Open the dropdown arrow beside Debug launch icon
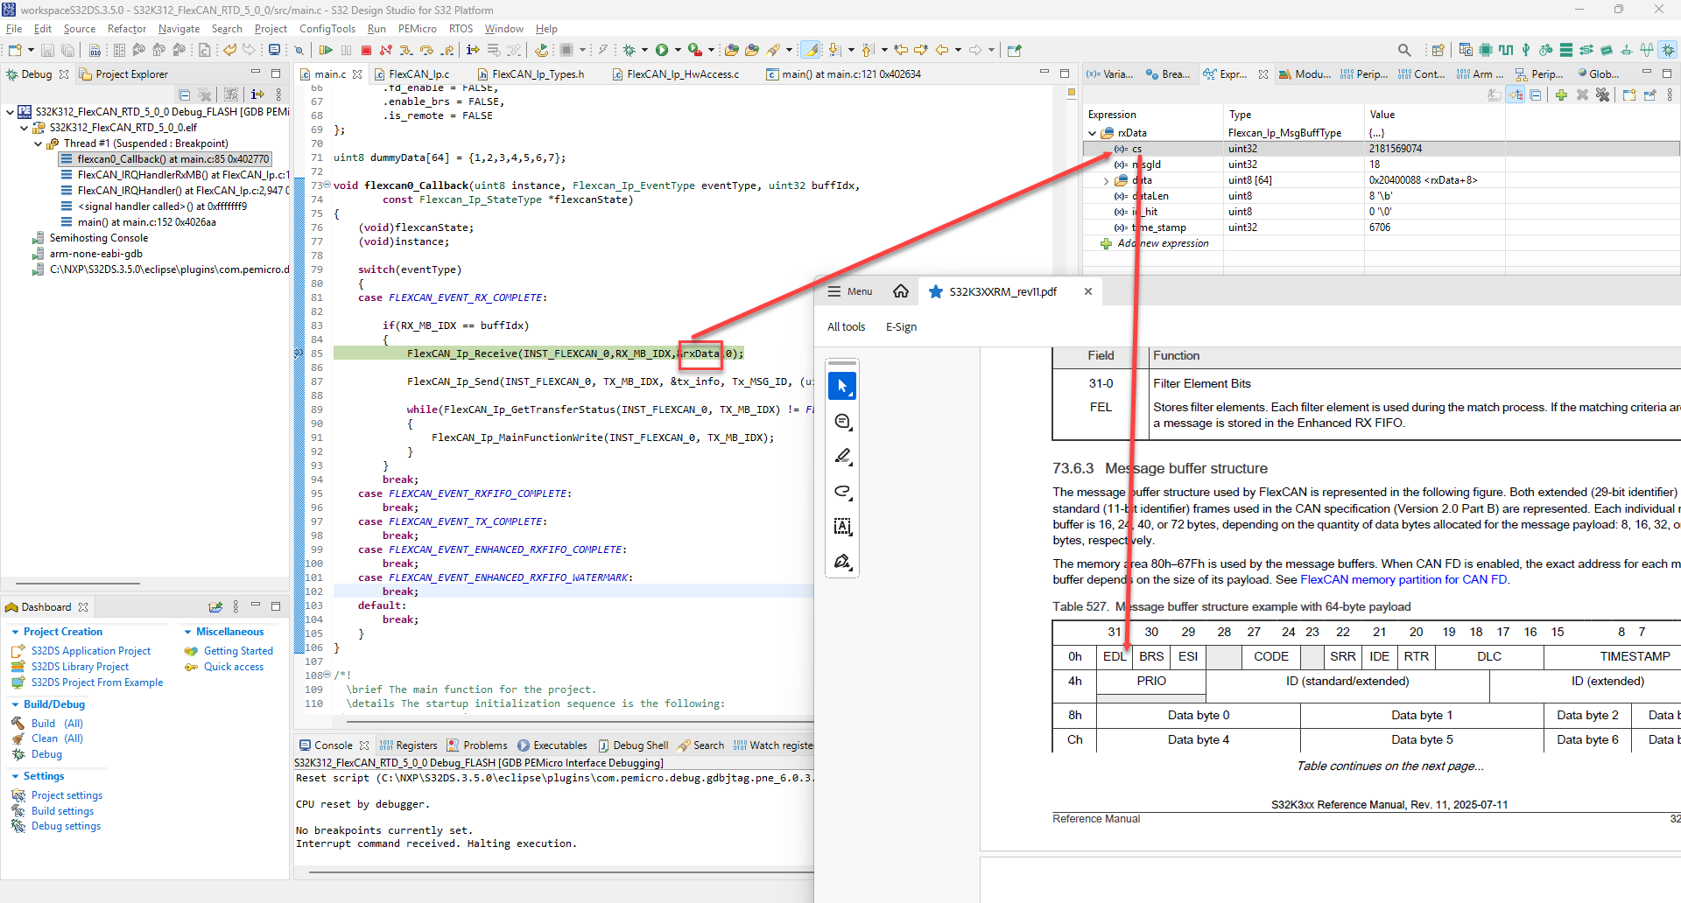Screen dimensions: 1681x903 click(644, 51)
